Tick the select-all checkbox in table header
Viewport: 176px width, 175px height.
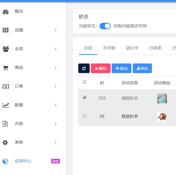point(85,82)
